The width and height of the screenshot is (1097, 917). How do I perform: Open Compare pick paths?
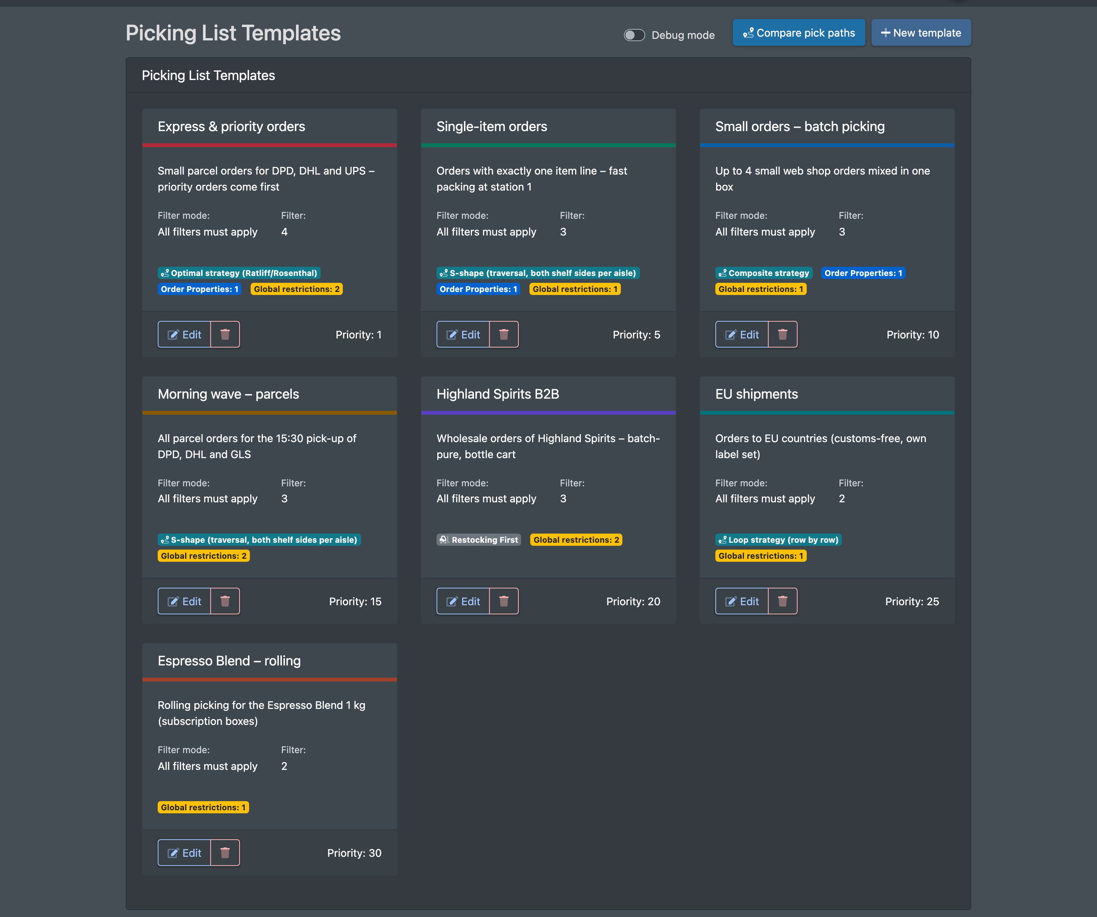tap(799, 33)
